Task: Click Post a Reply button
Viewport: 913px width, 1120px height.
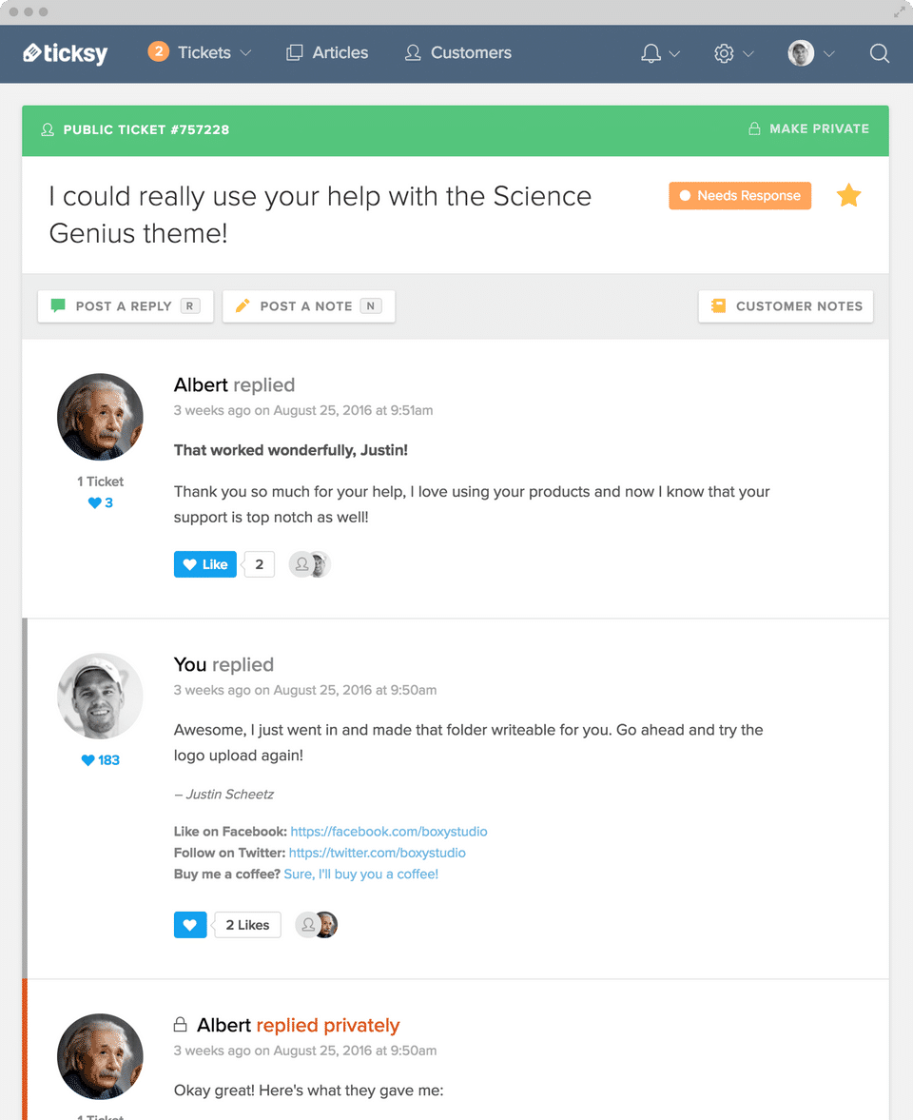Action: pos(125,306)
